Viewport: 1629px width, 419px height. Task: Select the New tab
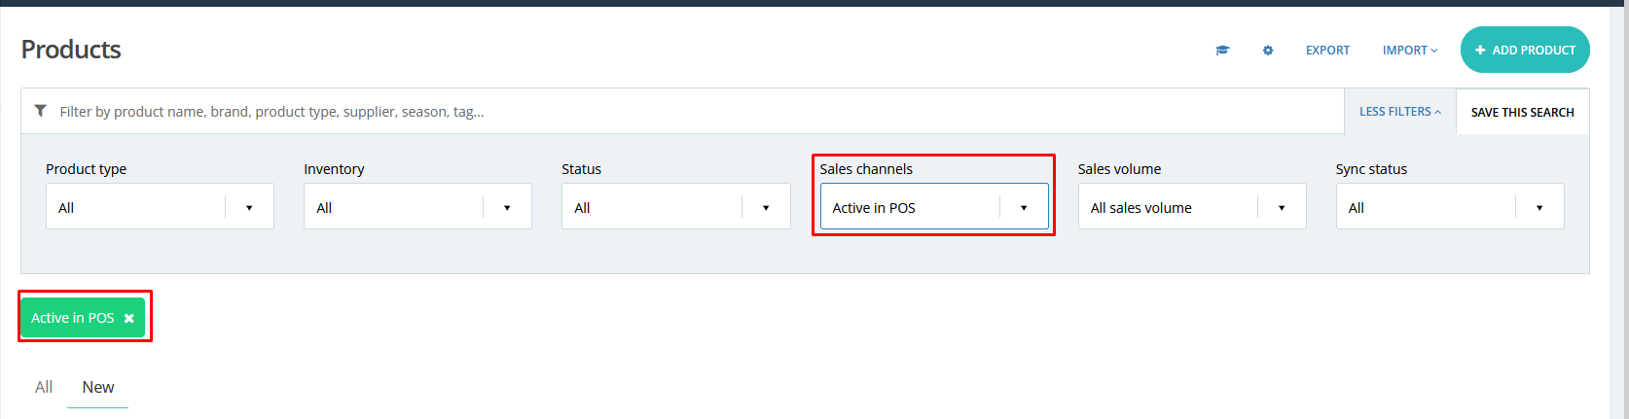(x=98, y=387)
